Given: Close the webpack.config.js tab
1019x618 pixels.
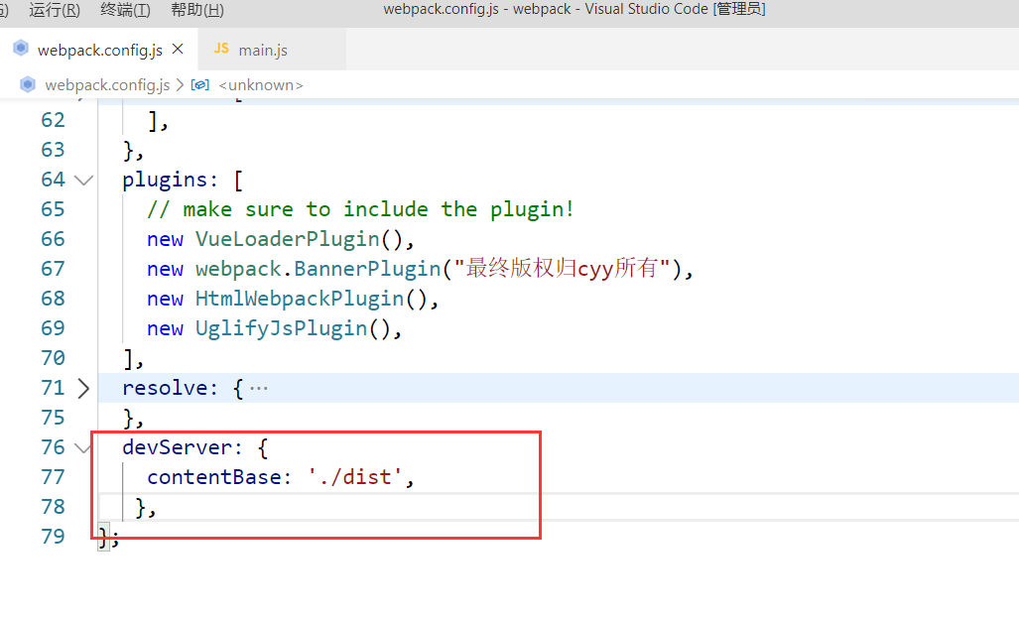Looking at the screenshot, I should click(x=179, y=49).
